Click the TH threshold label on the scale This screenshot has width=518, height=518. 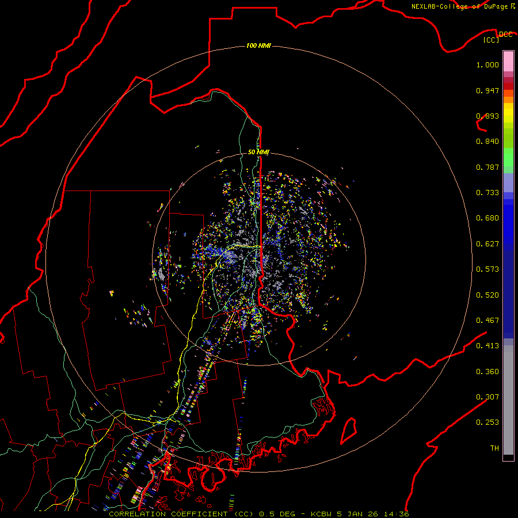pyautogui.click(x=494, y=448)
